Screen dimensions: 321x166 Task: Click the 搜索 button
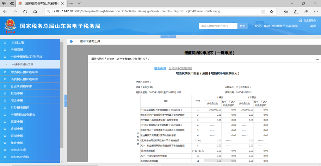(242, 26)
